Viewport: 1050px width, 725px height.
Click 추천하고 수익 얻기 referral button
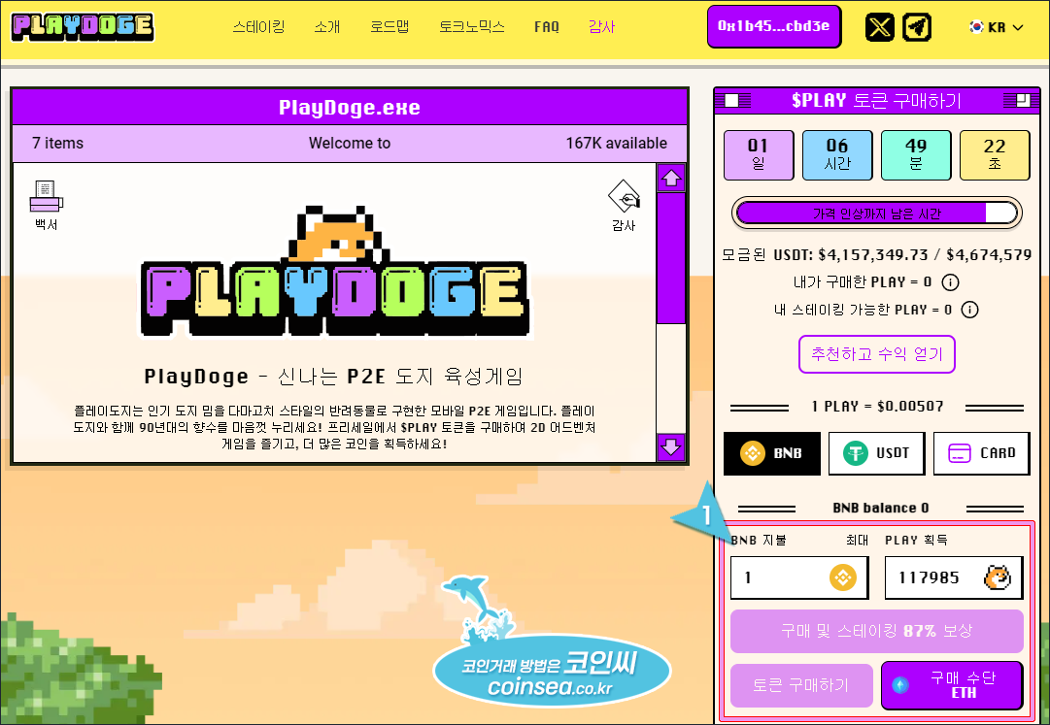point(876,354)
